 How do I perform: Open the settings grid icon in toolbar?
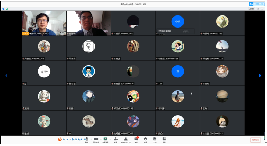164,140
